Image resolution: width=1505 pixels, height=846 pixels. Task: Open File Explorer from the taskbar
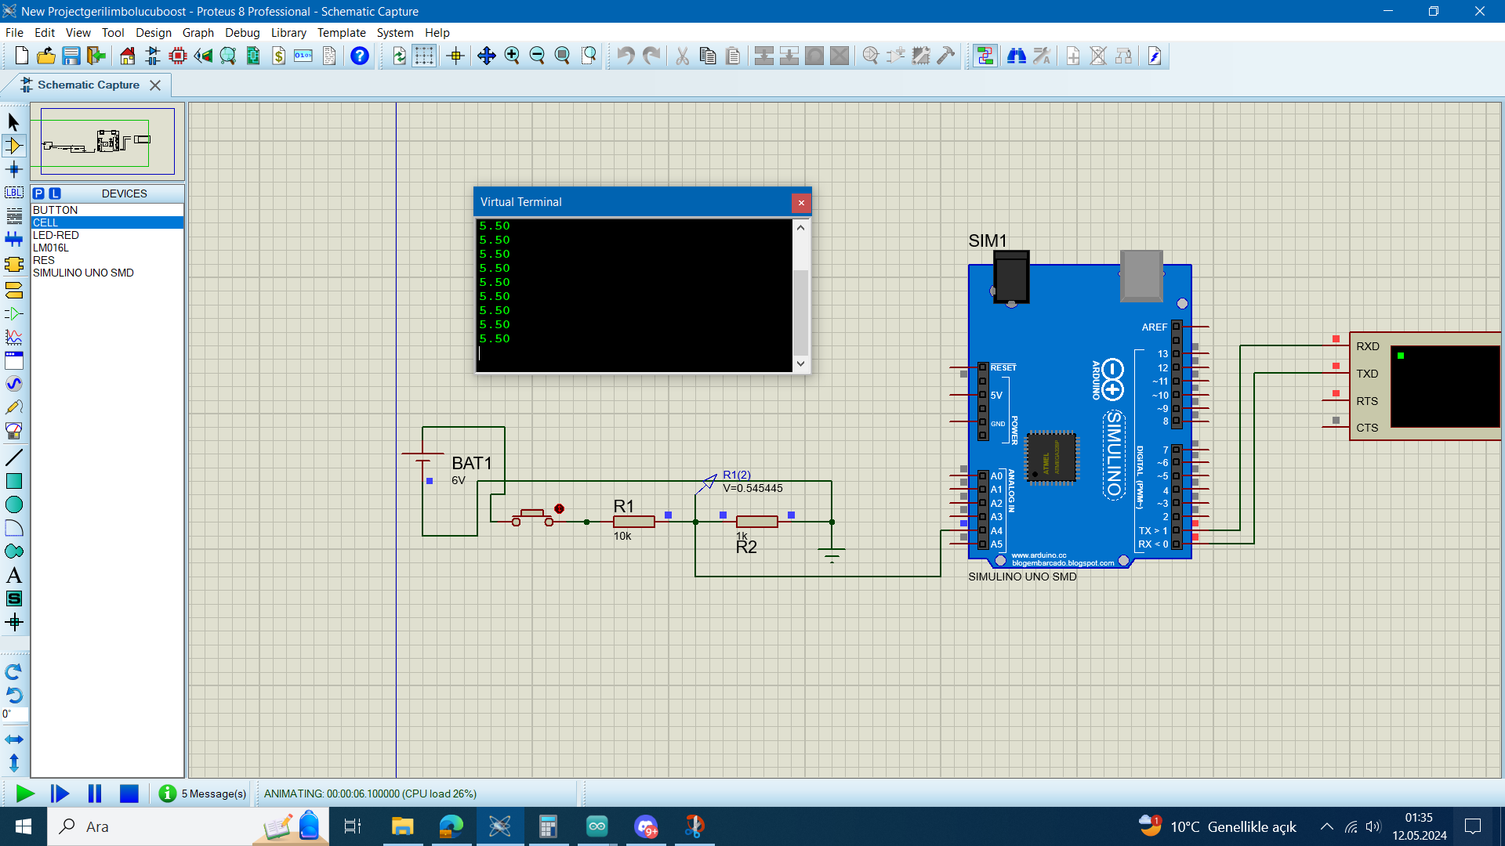coord(402,826)
